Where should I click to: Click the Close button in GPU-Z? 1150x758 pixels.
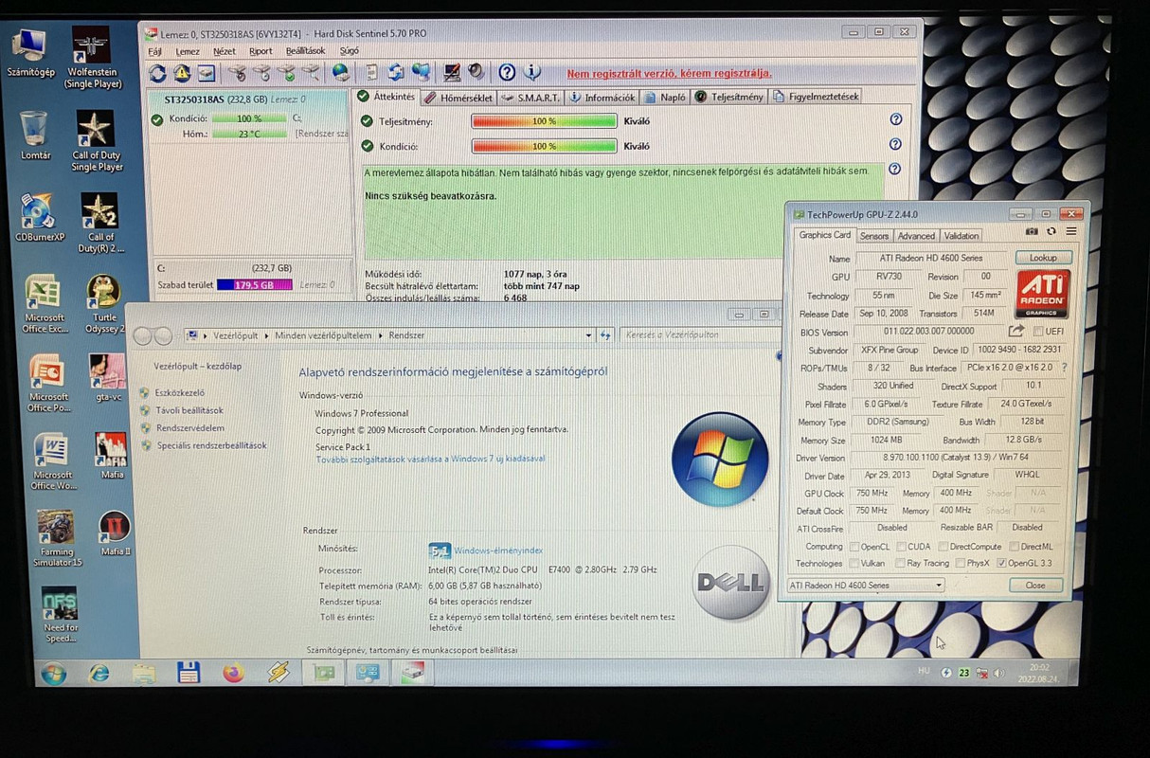pyautogui.click(x=1035, y=585)
